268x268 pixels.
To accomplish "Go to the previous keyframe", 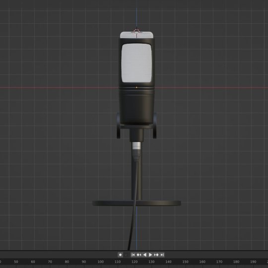I will [139, 255].
